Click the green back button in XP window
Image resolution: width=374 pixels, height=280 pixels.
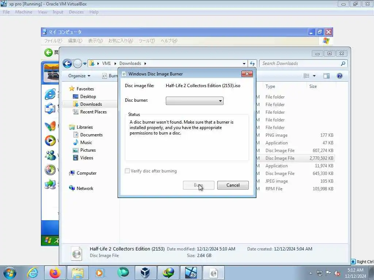(48, 52)
